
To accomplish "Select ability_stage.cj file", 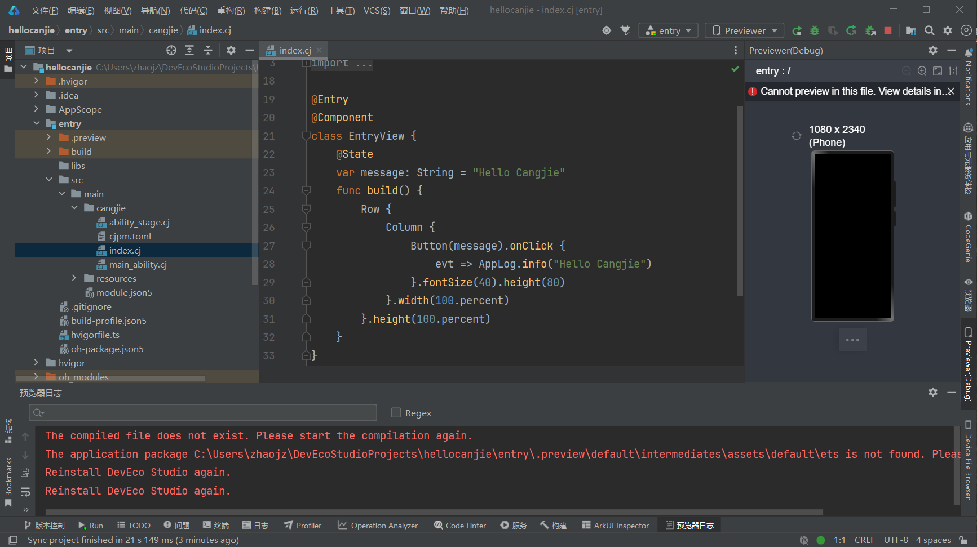I will coord(139,222).
